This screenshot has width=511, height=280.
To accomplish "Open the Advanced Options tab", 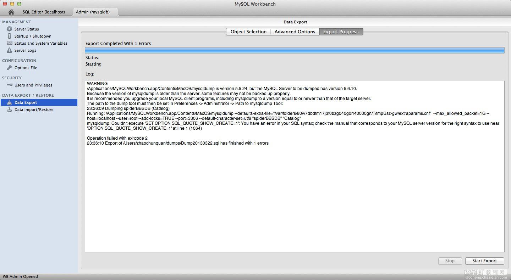I will [x=295, y=32].
